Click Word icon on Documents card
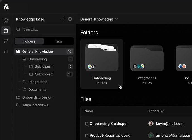The width and height of the screenshot is (192, 140). [180, 66]
